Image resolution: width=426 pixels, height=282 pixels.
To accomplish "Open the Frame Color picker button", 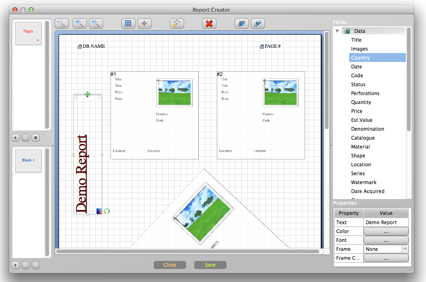I will [x=386, y=258].
